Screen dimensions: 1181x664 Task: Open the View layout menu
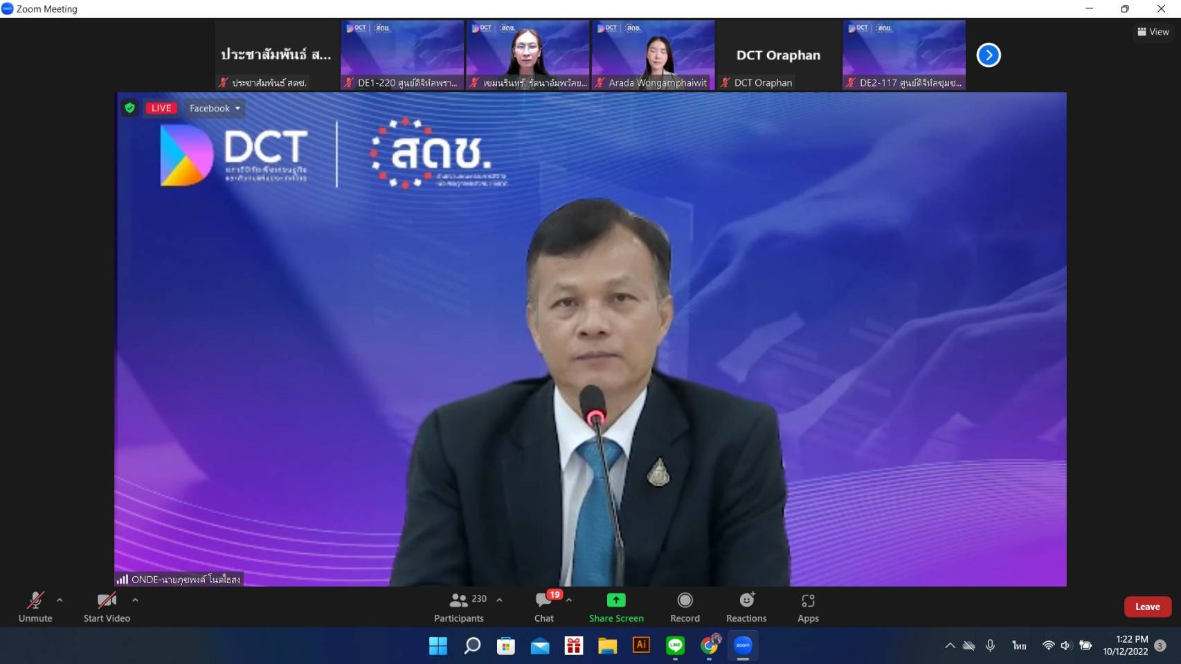point(1153,32)
